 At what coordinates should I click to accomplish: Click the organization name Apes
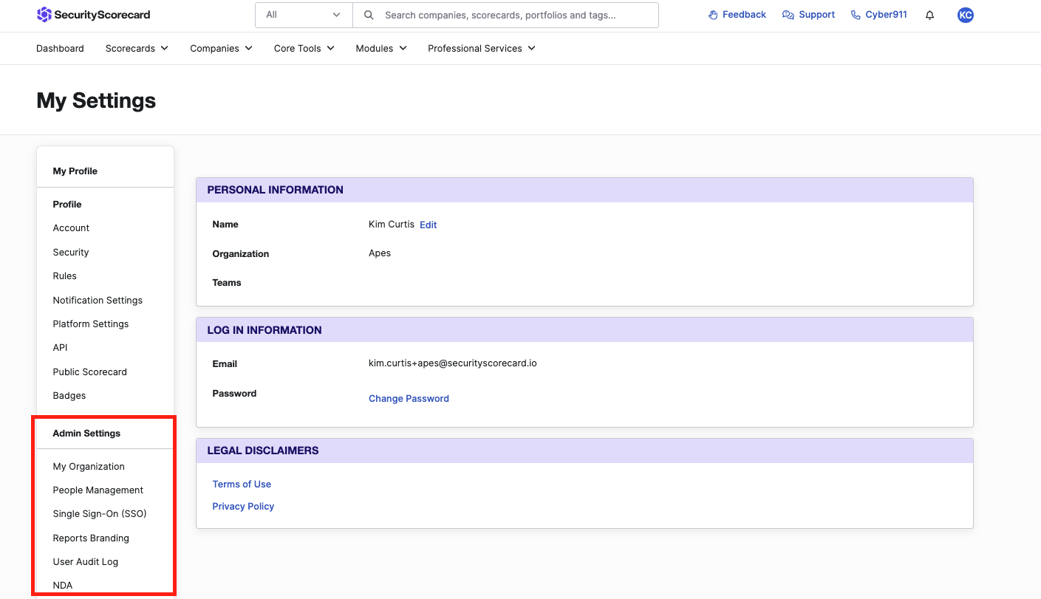click(380, 253)
